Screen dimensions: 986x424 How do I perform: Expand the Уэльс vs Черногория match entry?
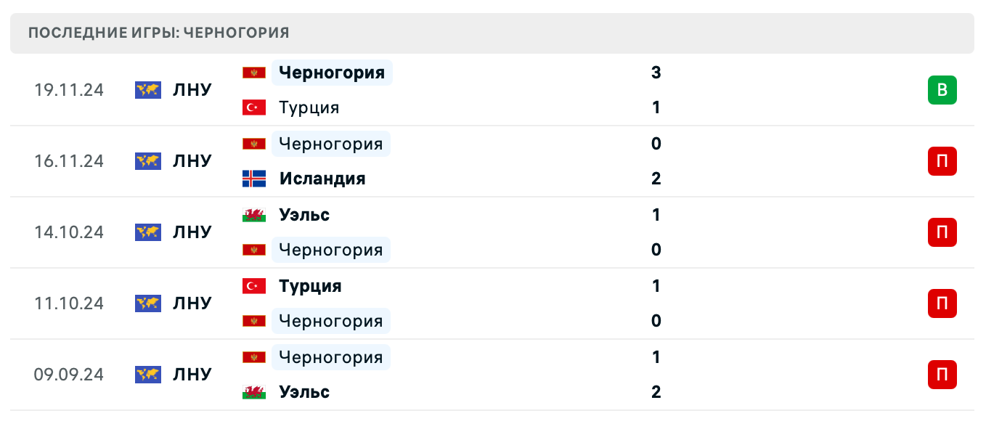point(493,232)
